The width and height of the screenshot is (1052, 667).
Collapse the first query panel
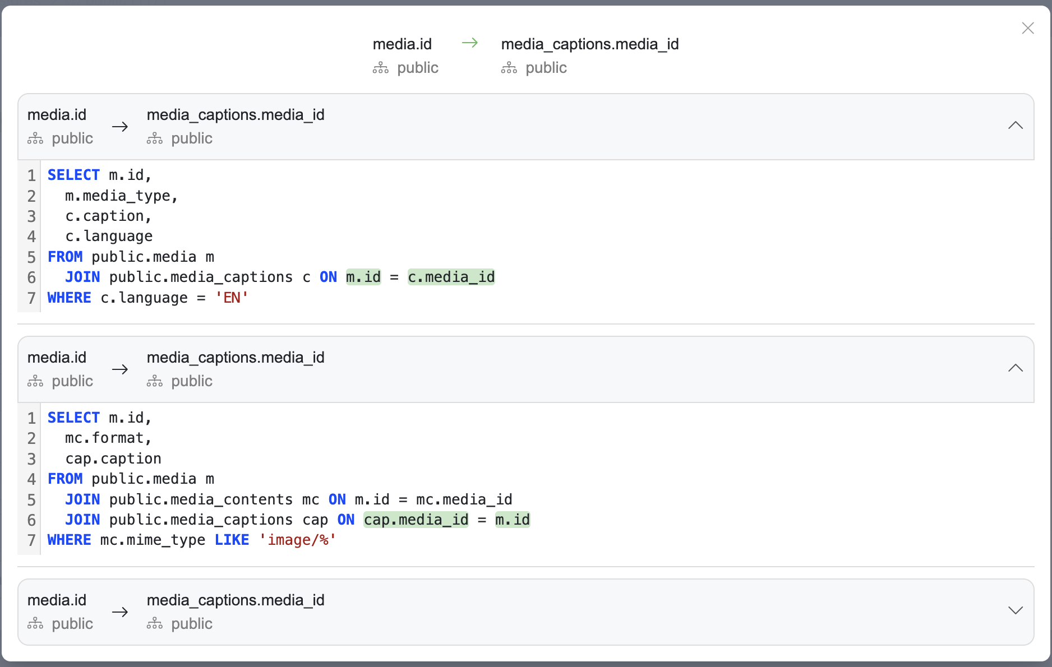pyautogui.click(x=1016, y=125)
